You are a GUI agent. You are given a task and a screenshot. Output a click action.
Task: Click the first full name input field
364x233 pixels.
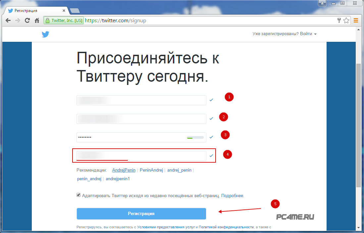click(x=141, y=100)
